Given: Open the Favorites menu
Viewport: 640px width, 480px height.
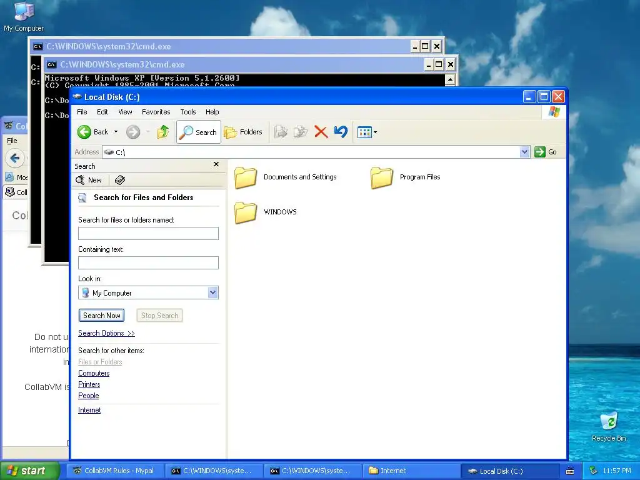Looking at the screenshot, I should pyautogui.click(x=156, y=112).
